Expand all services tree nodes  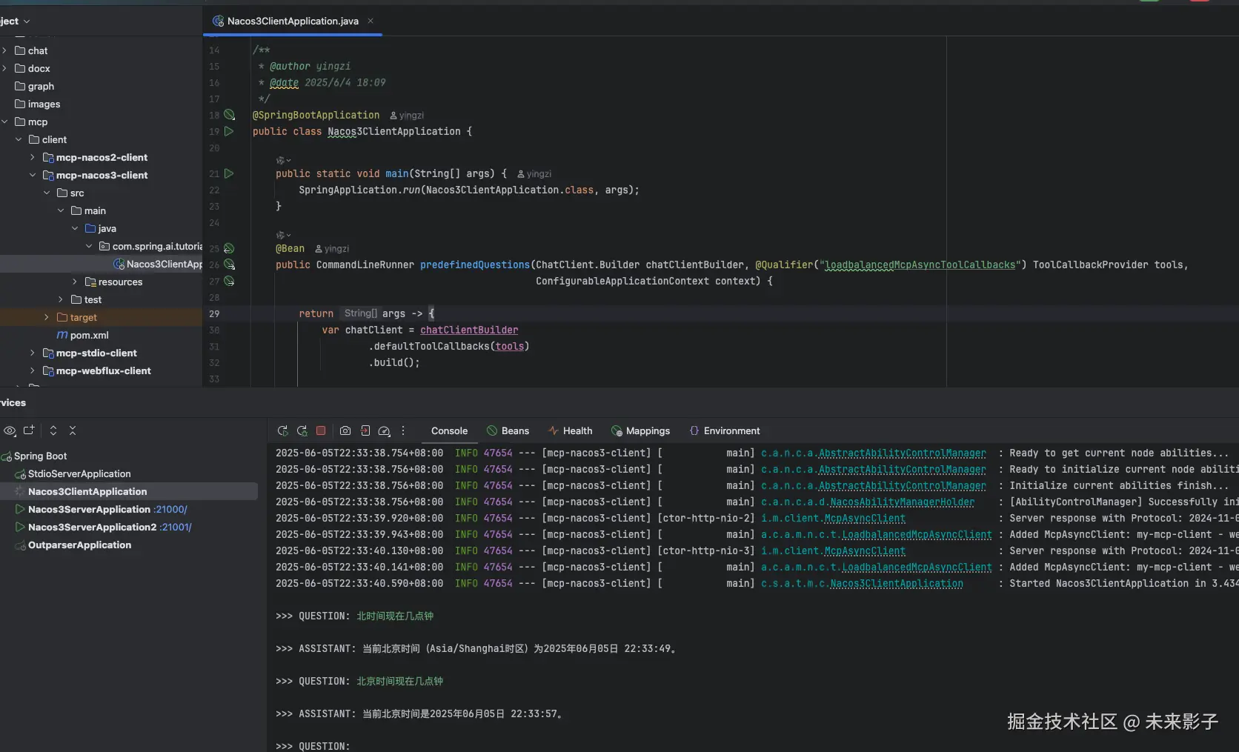click(x=53, y=430)
